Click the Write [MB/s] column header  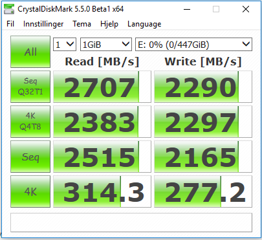(x=203, y=61)
